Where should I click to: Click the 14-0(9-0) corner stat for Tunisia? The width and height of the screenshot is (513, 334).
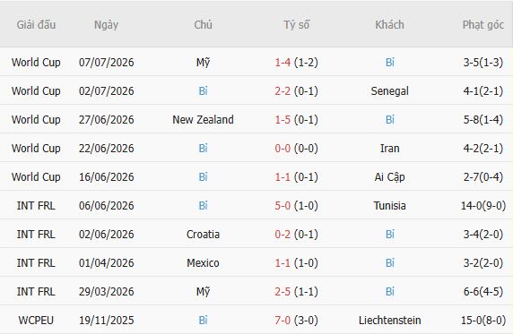pos(483,206)
